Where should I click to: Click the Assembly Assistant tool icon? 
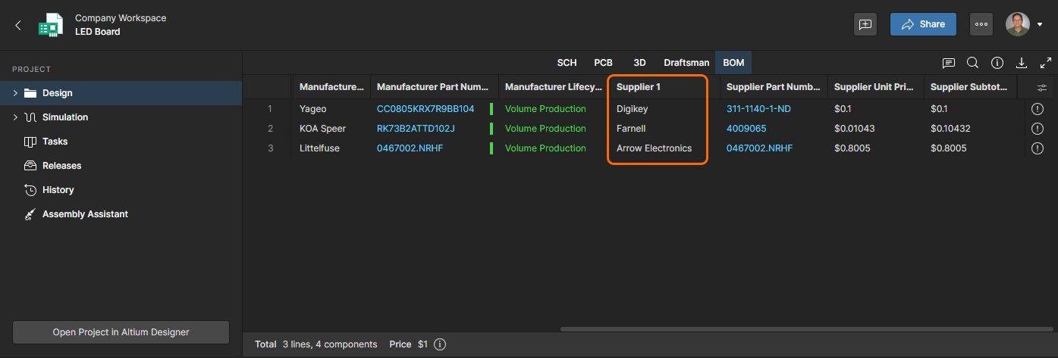click(30, 214)
